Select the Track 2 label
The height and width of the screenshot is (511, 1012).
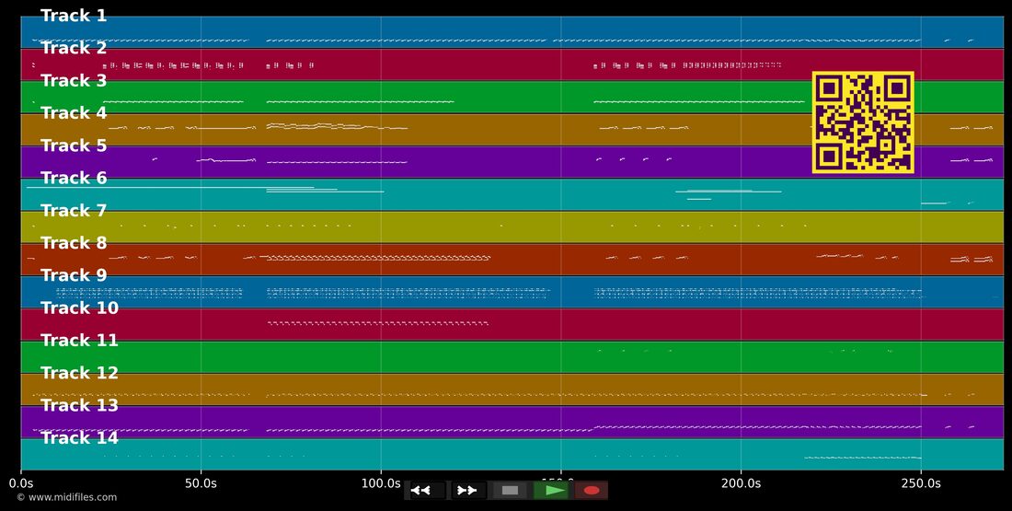(74, 49)
